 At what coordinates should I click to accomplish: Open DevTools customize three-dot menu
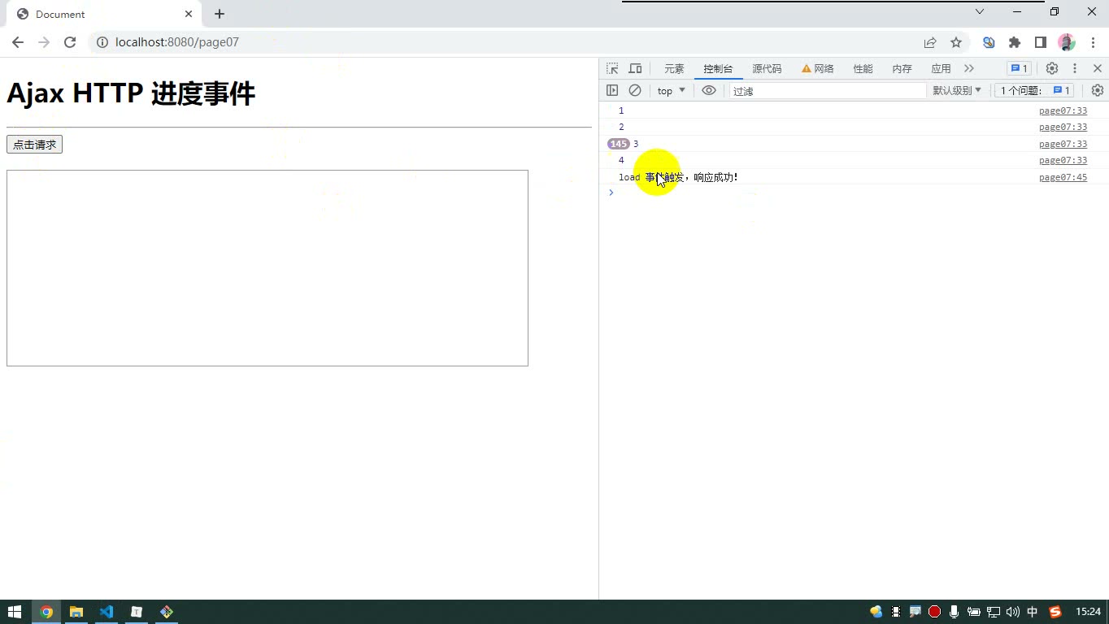(x=1075, y=68)
